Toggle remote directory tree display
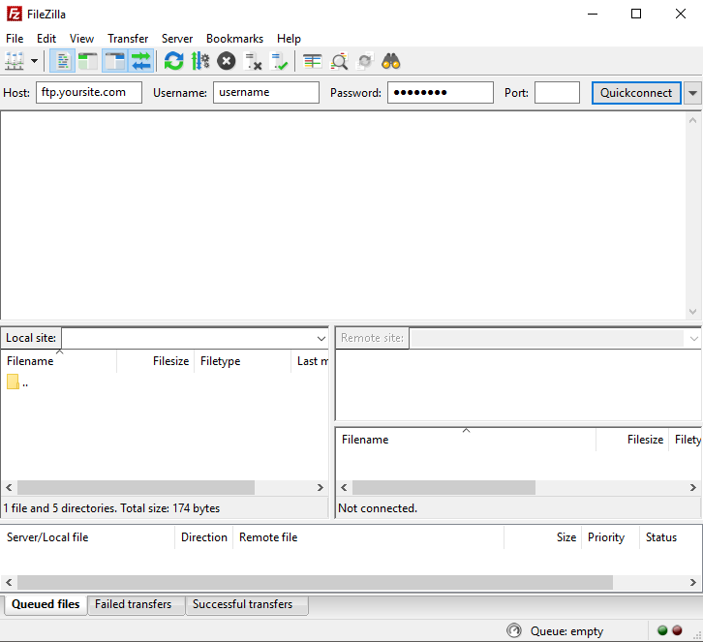Image resolution: width=703 pixels, height=642 pixels. click(115, 61)
